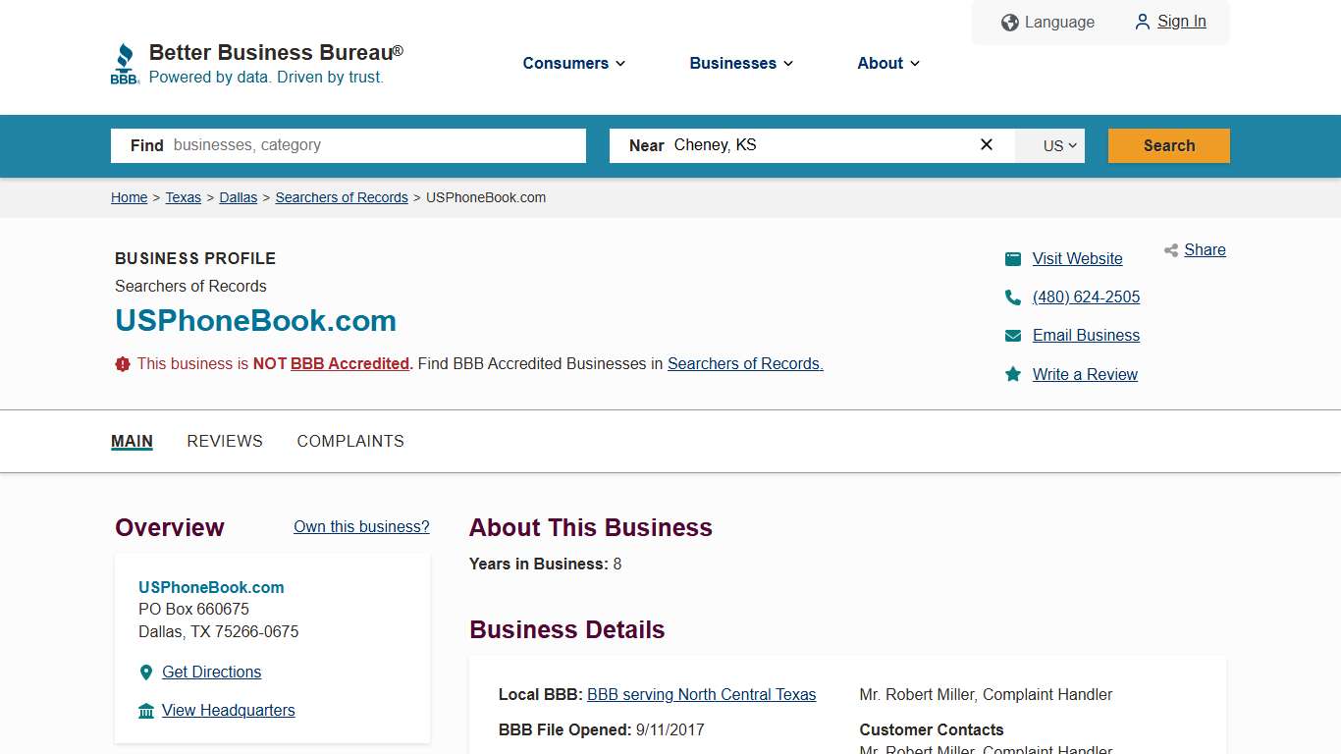The height and width of the screenshot is (754, 1341).
Task: Open the Language selector globe icon
Action: click(1009, 22)
